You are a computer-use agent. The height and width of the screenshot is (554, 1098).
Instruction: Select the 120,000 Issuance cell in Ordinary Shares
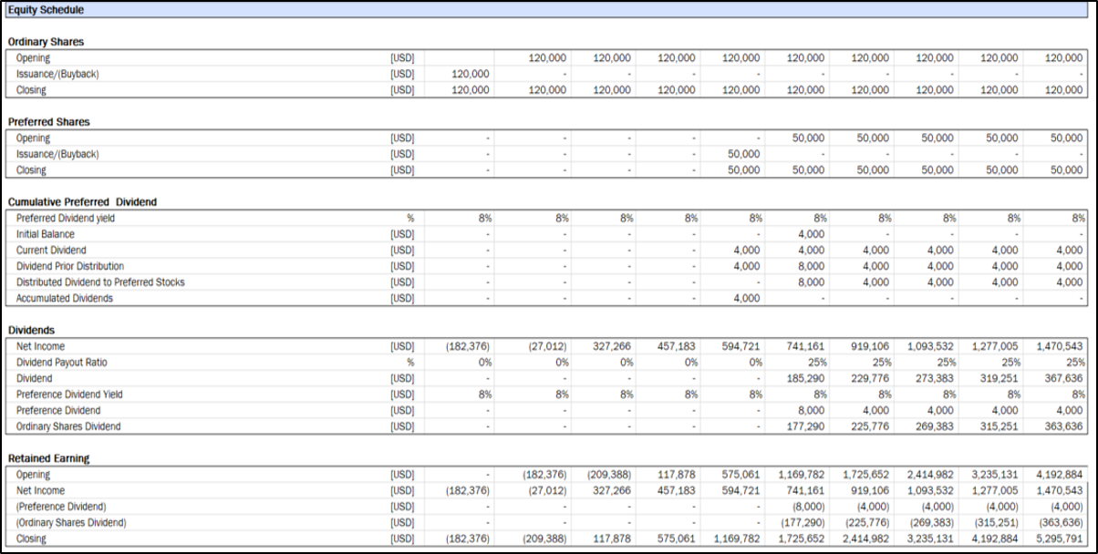[471, 74]
